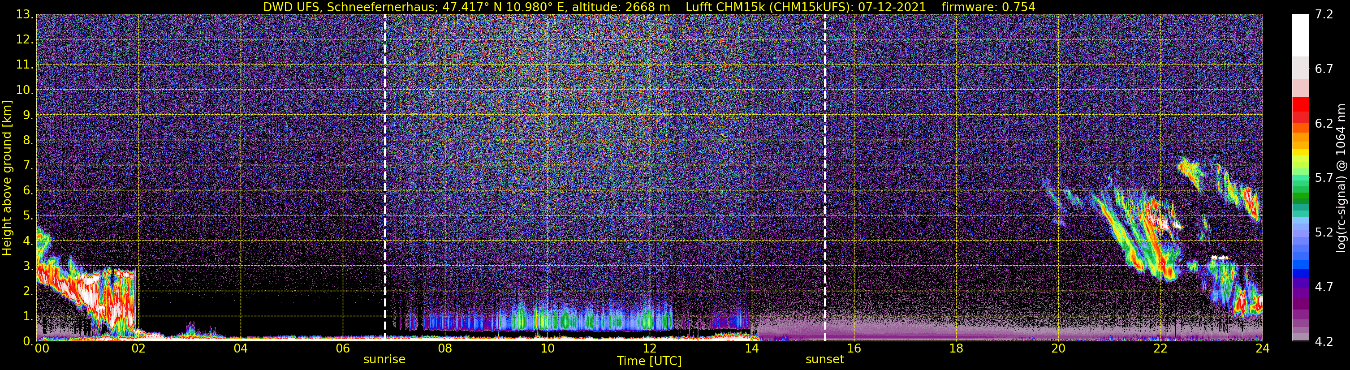Click the green segment of the colorbar
The height and width of the screenshot is (370, 1350).
tap(1300, 195)
